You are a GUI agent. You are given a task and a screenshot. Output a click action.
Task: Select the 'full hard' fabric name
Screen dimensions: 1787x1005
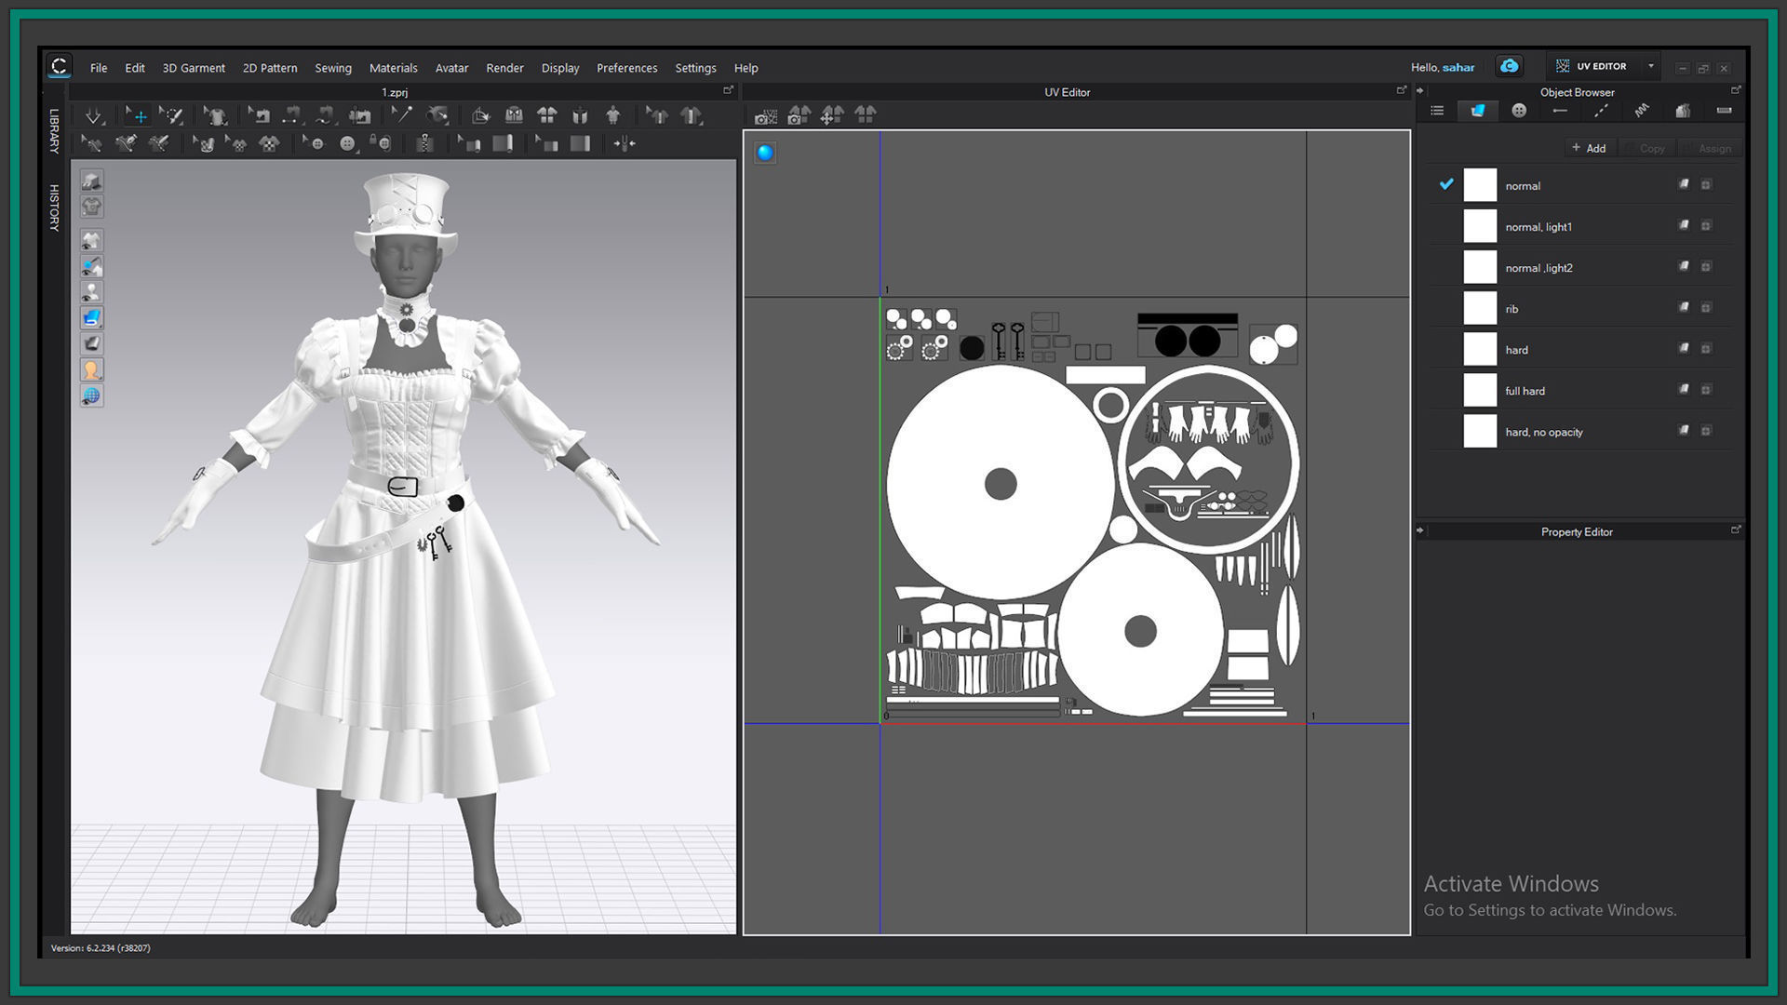[x=1525, y=391]
